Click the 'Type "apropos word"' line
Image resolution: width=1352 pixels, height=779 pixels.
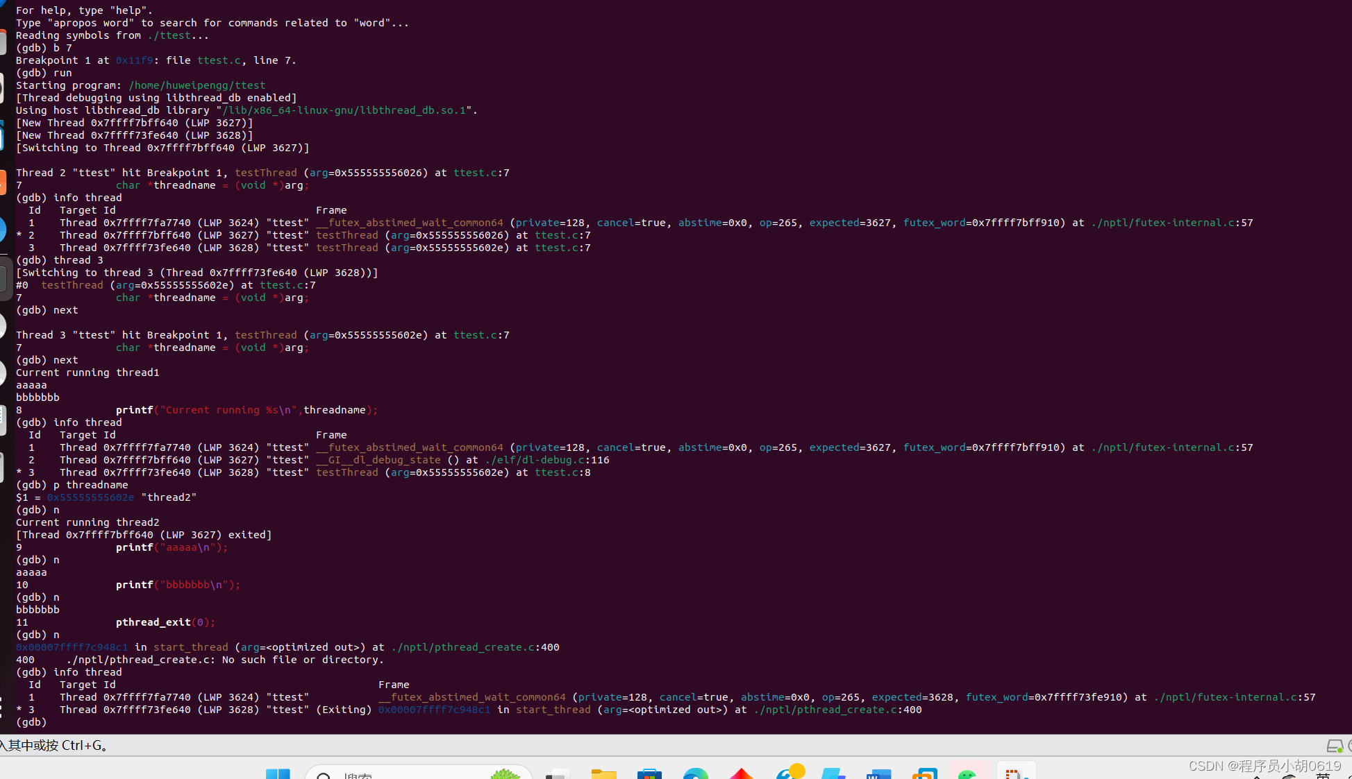pos(212,23)
